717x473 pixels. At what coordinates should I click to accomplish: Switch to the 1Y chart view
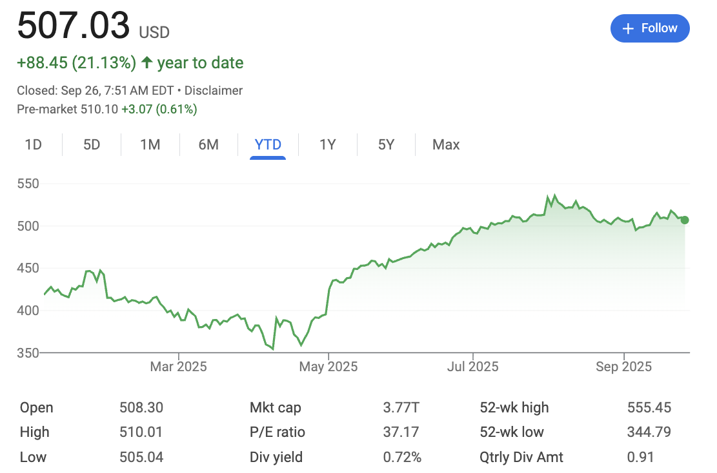pos(327,144)
